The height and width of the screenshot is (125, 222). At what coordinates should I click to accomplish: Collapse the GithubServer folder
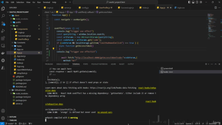(10, 90)
